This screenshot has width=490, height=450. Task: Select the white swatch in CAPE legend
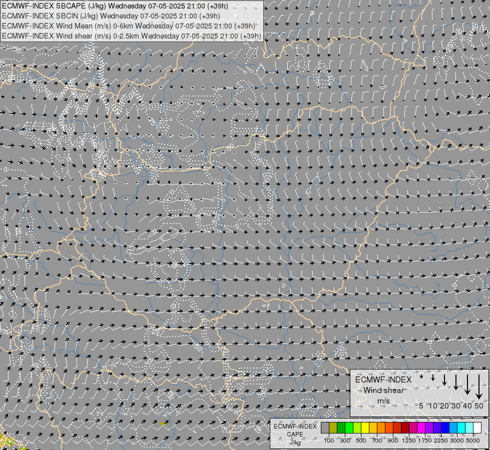point(477,428)
